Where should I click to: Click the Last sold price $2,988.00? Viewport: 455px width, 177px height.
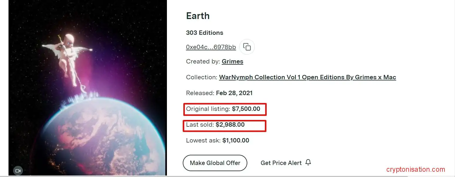coord(230,125)
